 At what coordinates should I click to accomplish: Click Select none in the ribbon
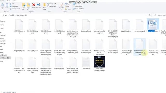coord(77,6)
